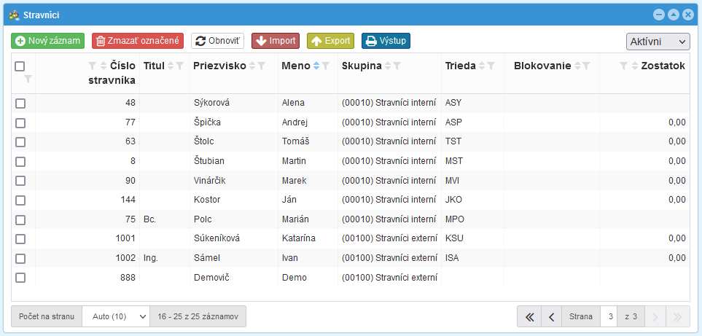The width and height of the screenshot is (702, 336).
Task: Select checkbox for Štubian Martin
Action: click(x=20, y=162)
